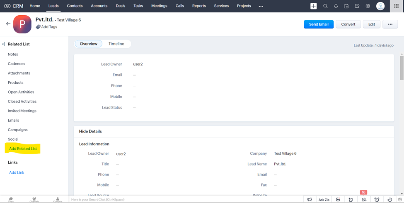
Task: Open the Chats icon in bottom bar
Action: 11,199
